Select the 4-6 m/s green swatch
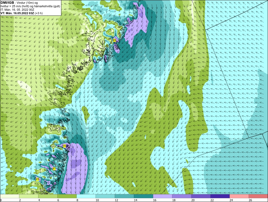 (x=48, y=196)
